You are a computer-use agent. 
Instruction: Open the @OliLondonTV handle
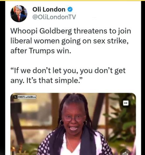(x=54, y=17)
